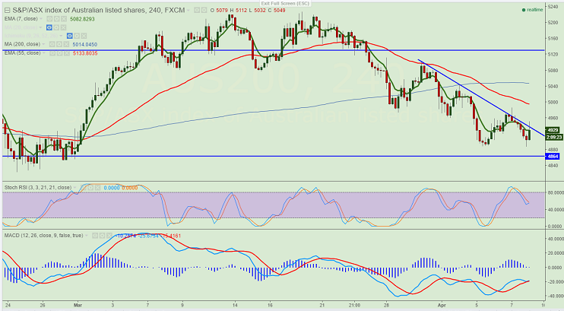Click the EMA 7 value 5082.8293
Viewport: 564px width, 311px height.
[82, 19]
